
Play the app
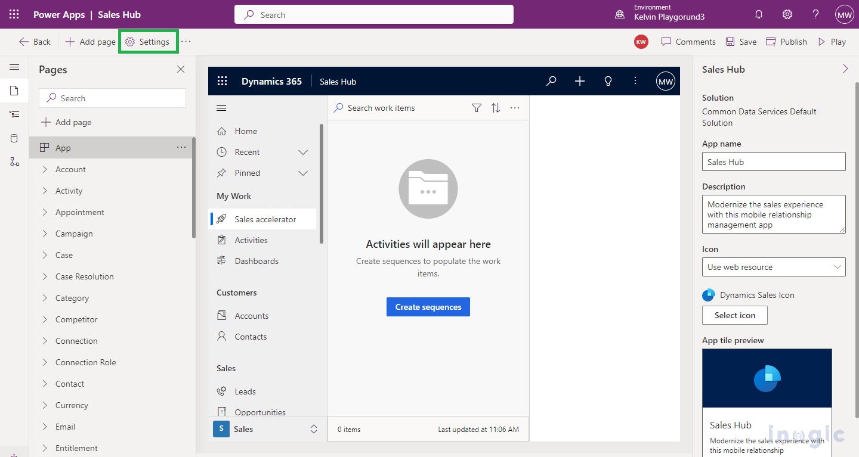pos(832,42)
